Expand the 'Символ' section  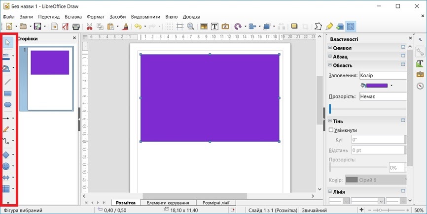coord(330,48)
